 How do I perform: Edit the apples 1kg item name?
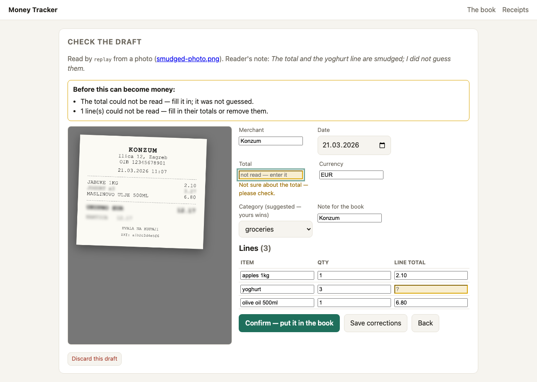(277, 275)
